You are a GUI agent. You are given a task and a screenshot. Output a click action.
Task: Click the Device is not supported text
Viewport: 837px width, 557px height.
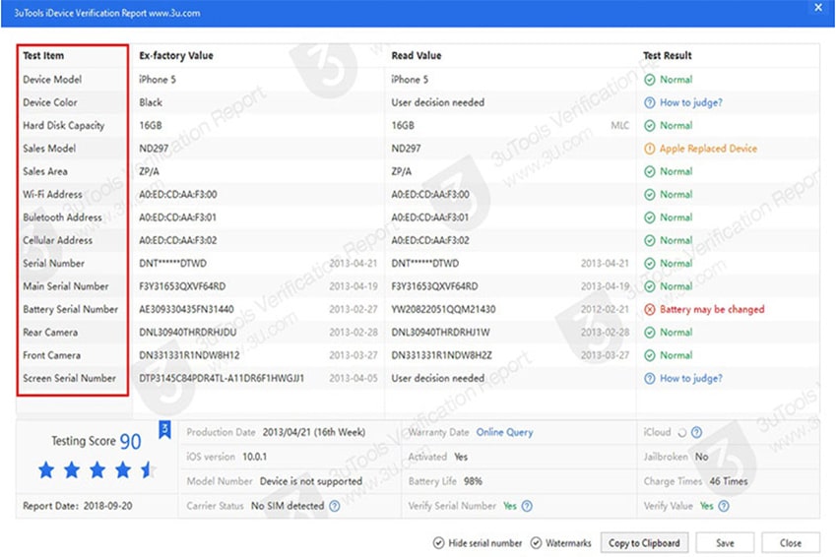(x=310, y=481)
